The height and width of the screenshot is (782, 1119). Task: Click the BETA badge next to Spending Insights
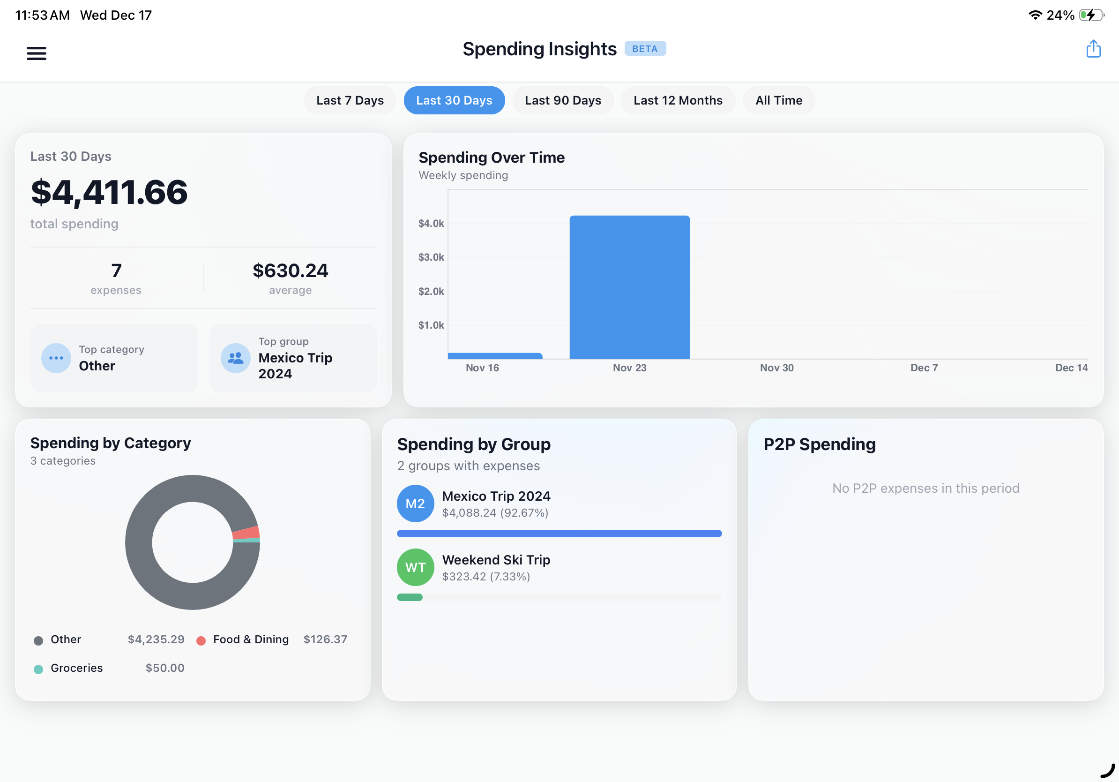pyautogui.click(x=645, y=49)
